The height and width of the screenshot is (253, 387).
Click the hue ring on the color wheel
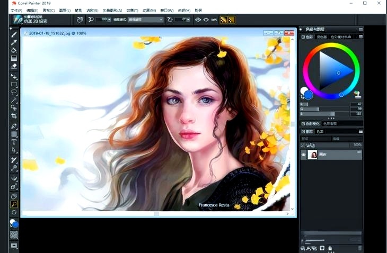pyautogui.click(x=331, y=46)
